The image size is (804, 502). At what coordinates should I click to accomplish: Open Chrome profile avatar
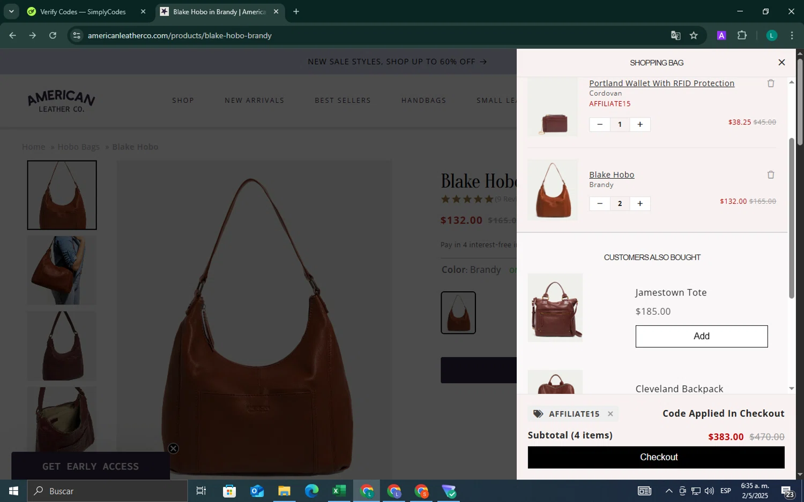pos(771,36)
